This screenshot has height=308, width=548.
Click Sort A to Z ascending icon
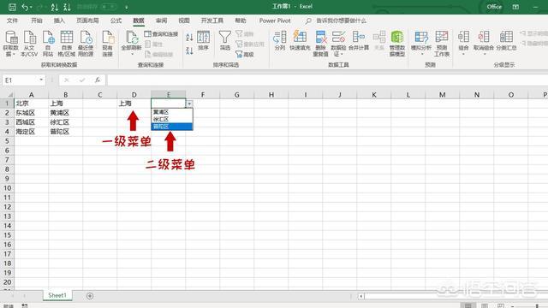[x=189, y=37]
